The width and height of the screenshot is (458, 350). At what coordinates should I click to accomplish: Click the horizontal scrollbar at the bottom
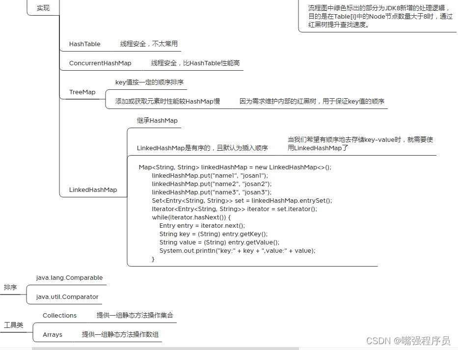pyautogui.click(x=165, y=349)
